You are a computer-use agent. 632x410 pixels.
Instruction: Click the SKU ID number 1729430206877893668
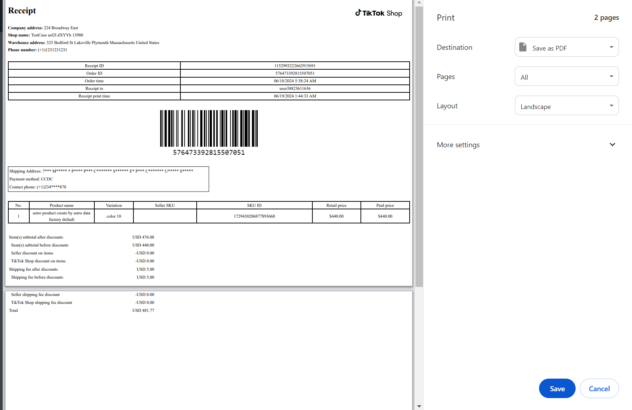point(254,216)
